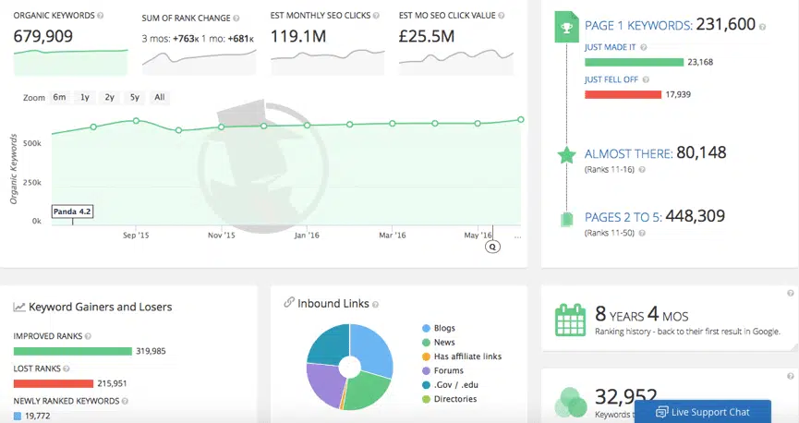Click the green star Almost There icon
This screenshot has height=423, width=799.
pos(566,155)
